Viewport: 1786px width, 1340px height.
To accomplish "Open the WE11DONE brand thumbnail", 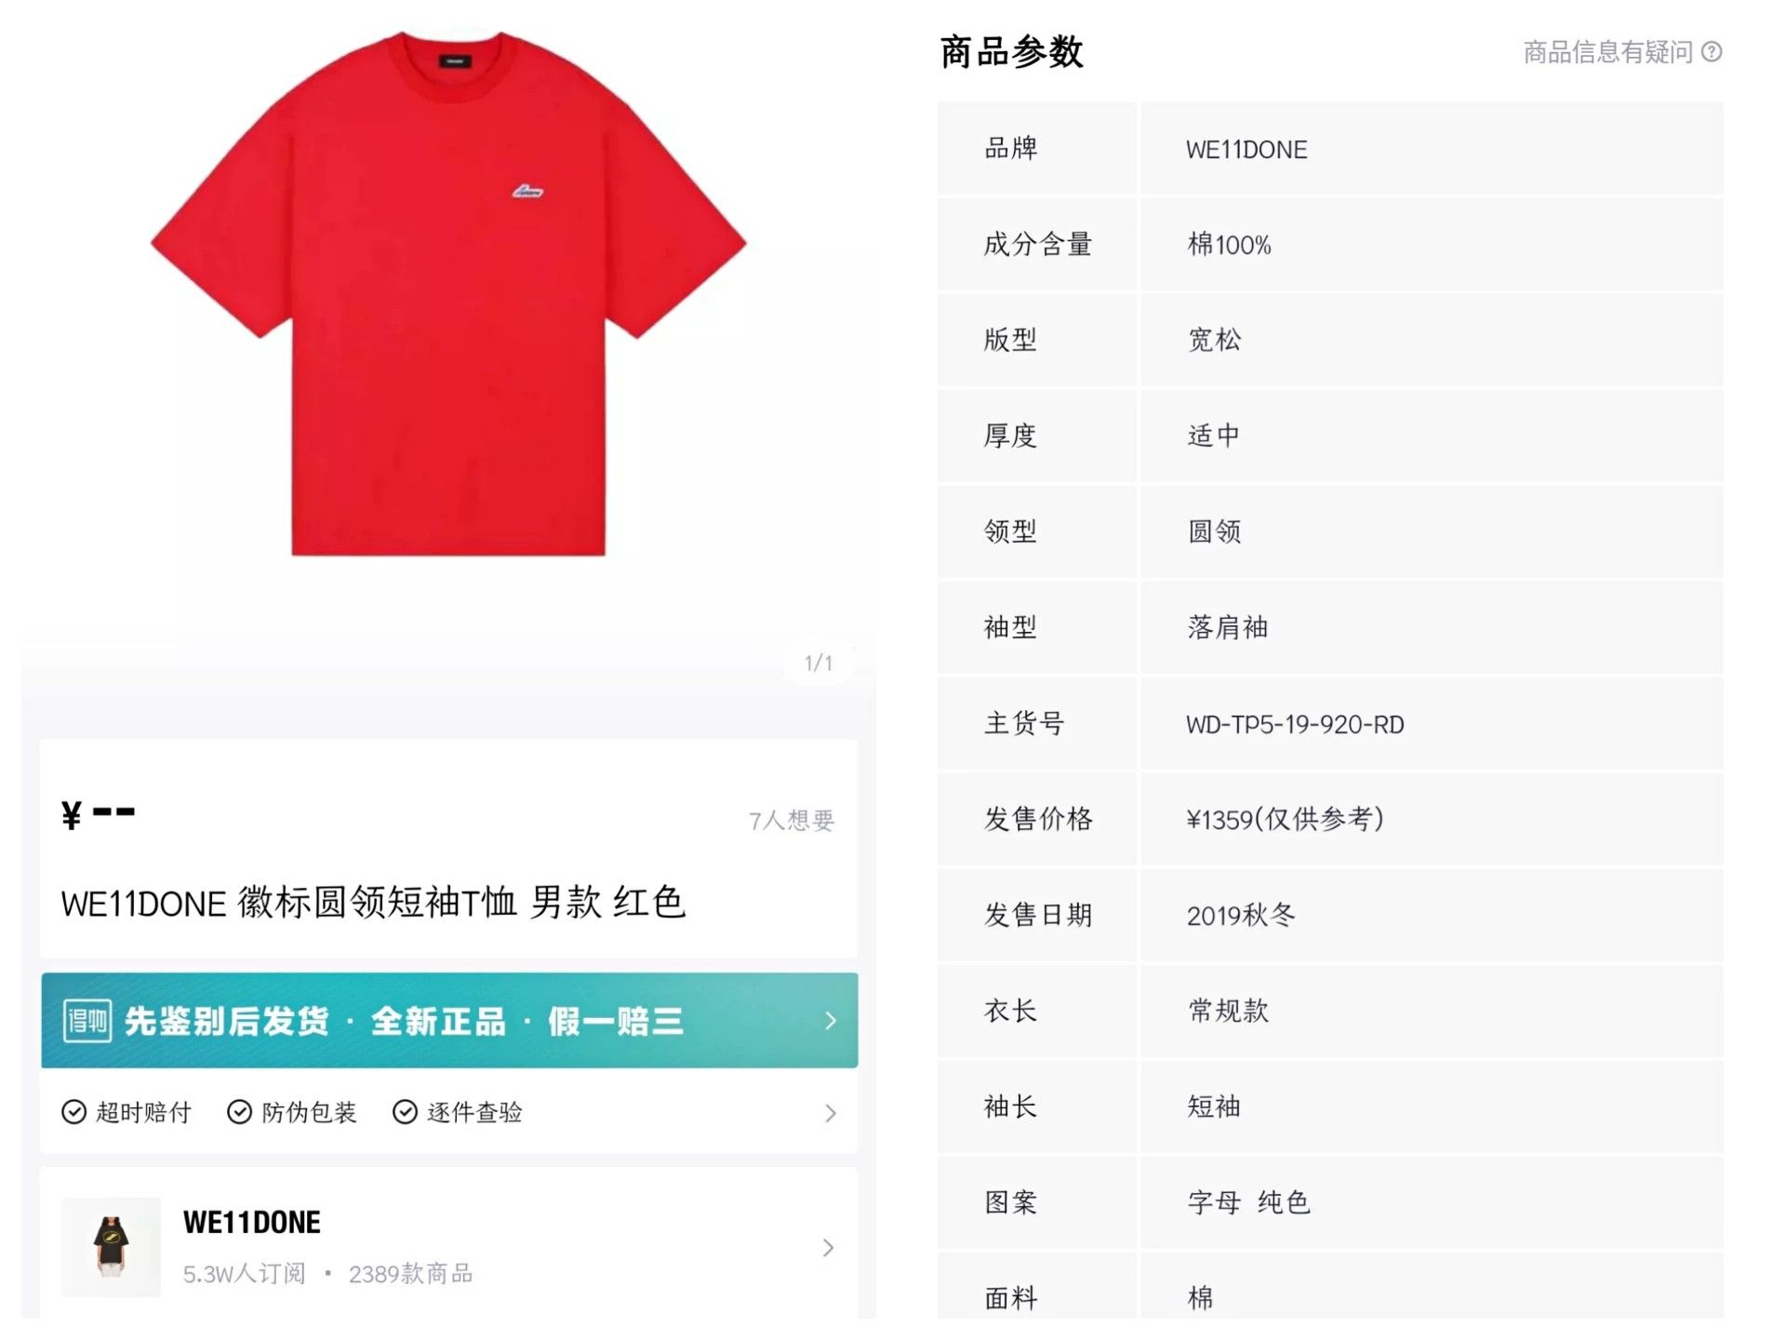I will click(111, 1247).
